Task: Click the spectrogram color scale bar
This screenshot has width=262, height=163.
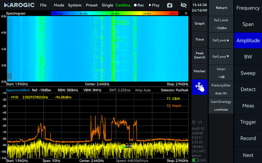Action: tap(115, 13)
